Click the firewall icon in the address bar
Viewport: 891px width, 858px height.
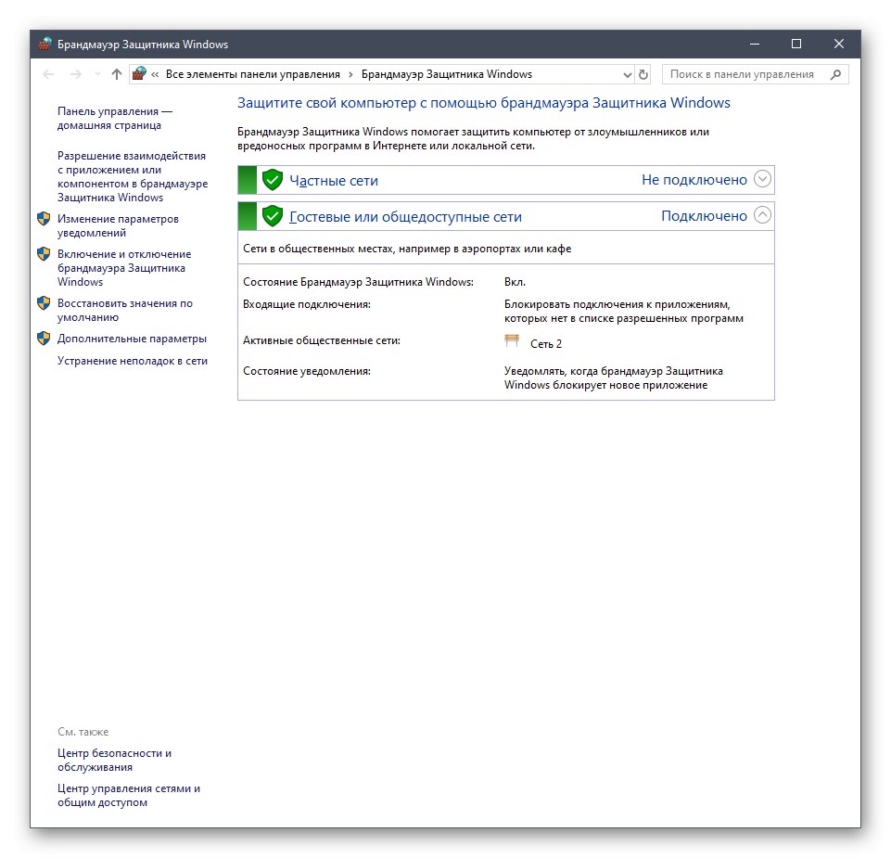point(139,74)
